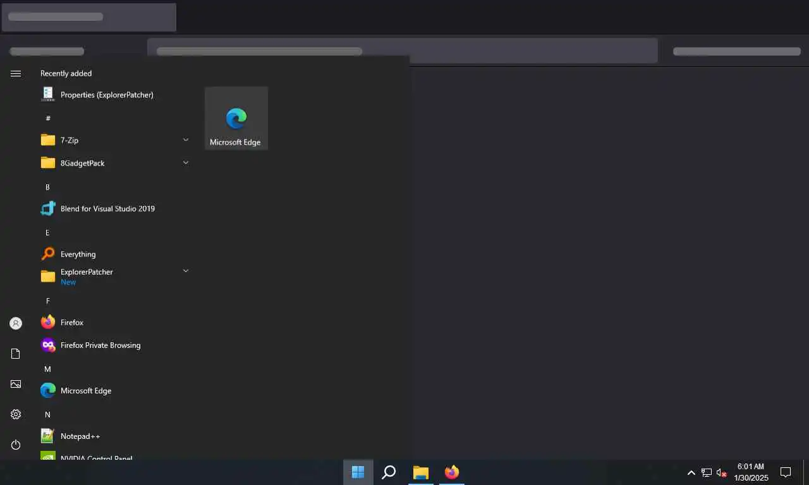Launch the Everything search app icon
809x485 pixels.
(48, 254)
